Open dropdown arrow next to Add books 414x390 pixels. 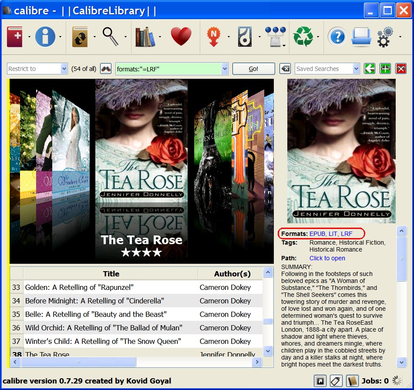coord(29,37)
